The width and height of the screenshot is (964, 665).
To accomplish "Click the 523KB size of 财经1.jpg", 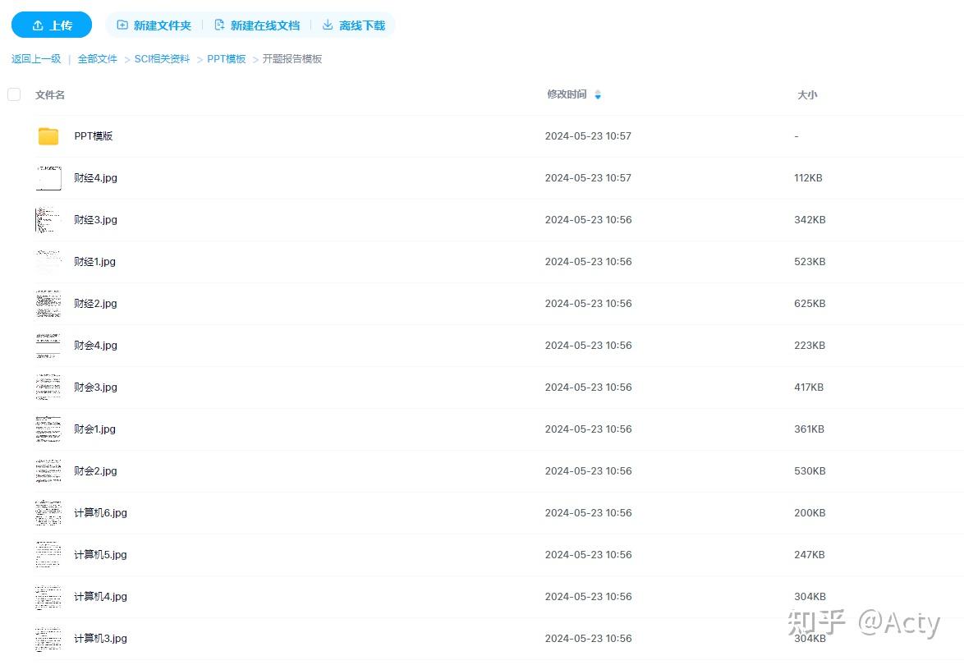I will click(x=810, y=261).
